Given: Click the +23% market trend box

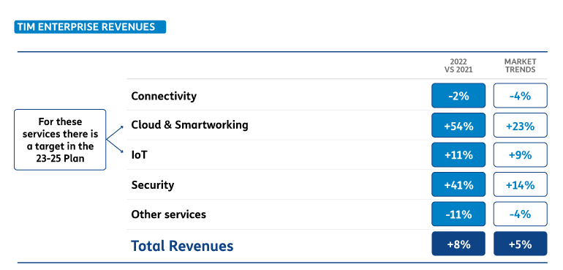Looking at the screenshot, I should (x=521, y=125).
